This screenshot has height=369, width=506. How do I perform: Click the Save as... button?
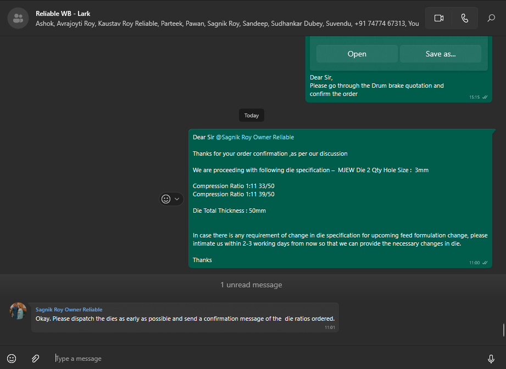tap(440, 54)
